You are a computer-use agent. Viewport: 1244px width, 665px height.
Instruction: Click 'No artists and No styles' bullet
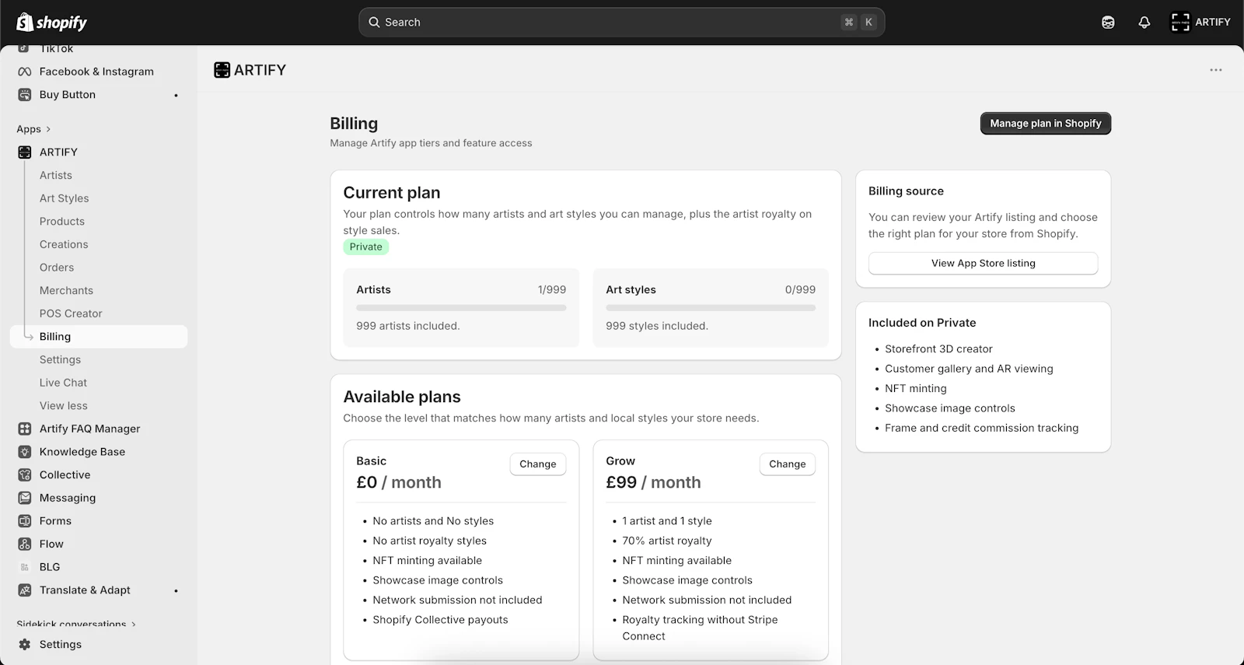(433, 521)
